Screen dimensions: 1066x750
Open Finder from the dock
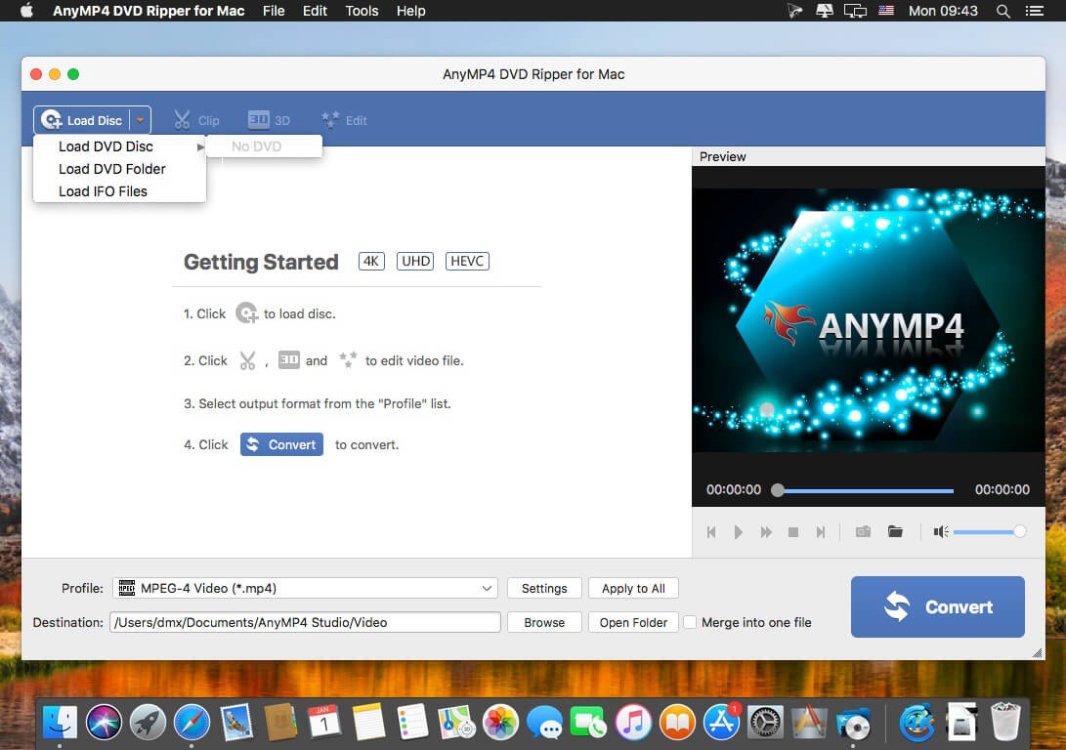tap(60, 722)
